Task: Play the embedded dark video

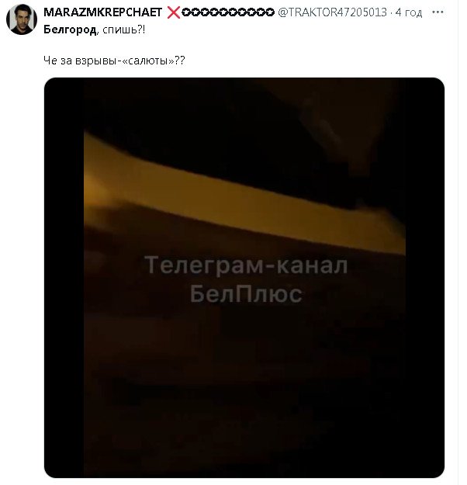Action: click(x=244, y=278)
